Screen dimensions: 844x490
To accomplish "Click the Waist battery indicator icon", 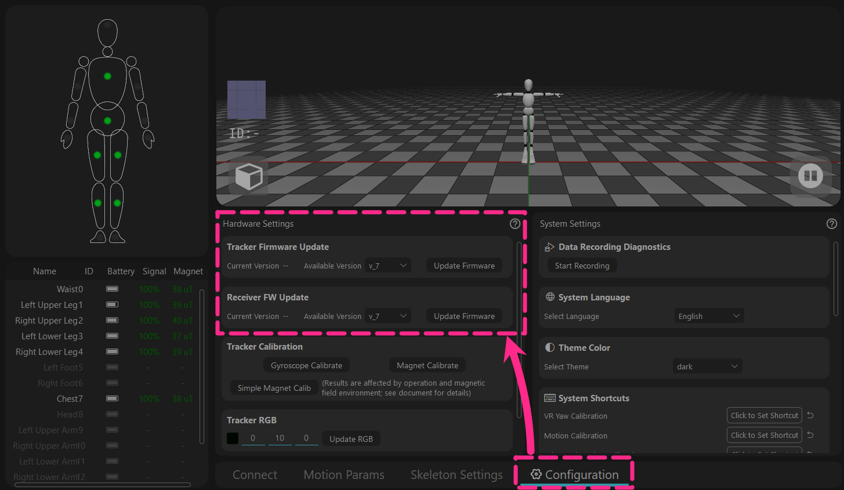I will click(x=113, y=289).
